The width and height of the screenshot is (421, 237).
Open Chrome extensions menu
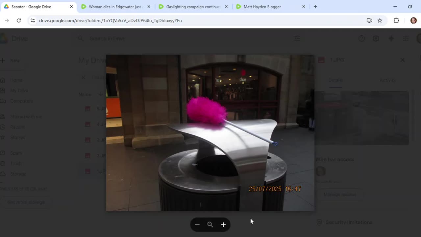point(396,20)
